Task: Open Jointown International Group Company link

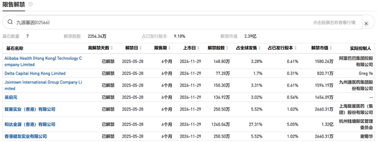Action: click(x=43, y=85)
